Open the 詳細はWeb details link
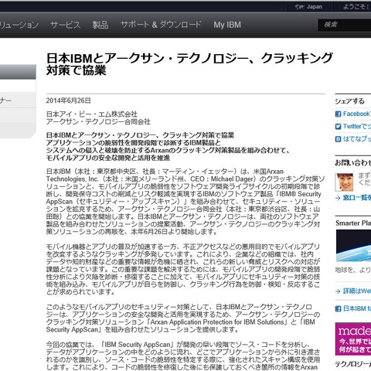The height and width of the screenshot is (371, 371). click(x=357, y=291)
